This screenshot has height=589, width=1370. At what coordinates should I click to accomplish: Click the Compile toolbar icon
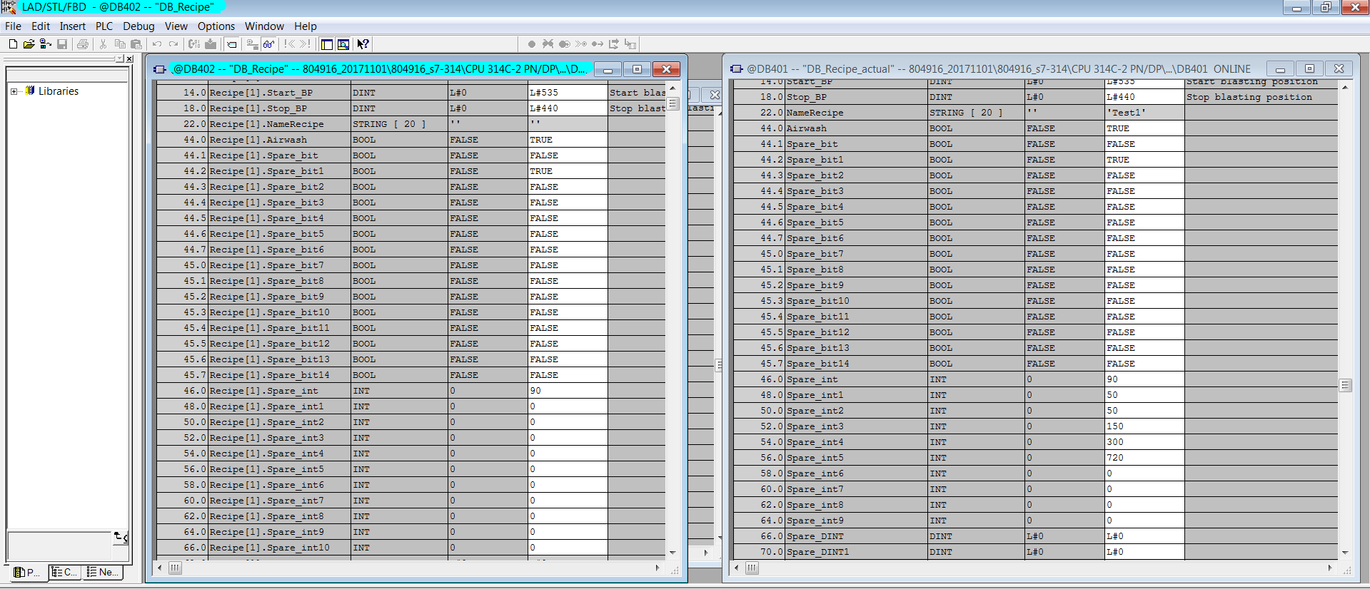(194, 44)
